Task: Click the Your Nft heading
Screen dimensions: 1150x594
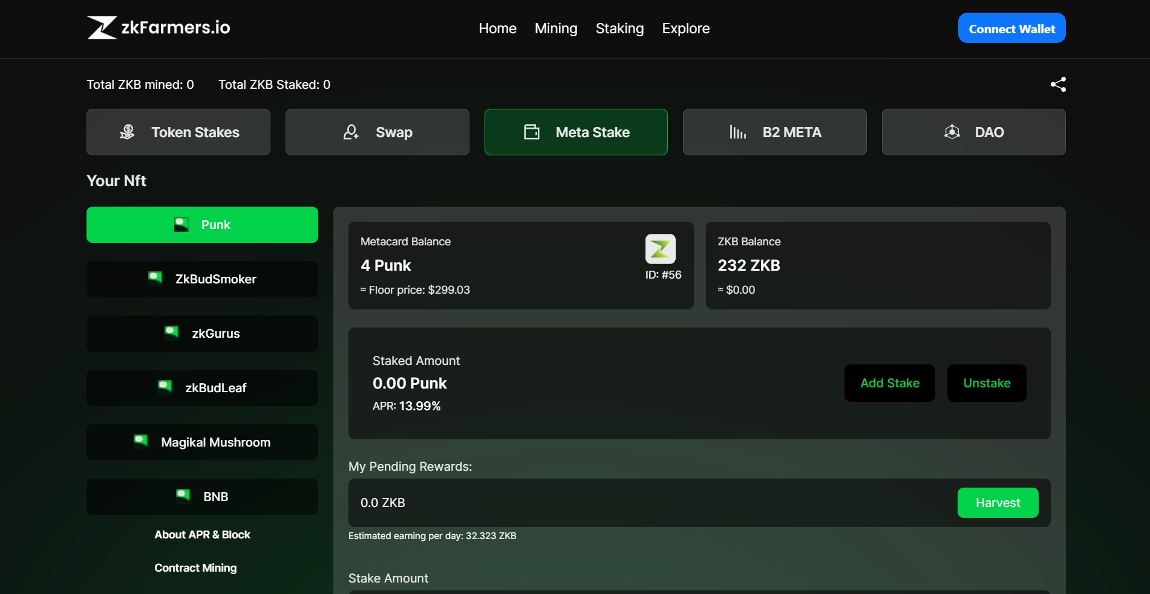Action: (x=116, y=181)
